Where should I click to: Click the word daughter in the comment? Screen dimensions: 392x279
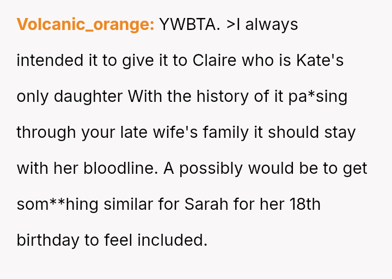[88, 96]
